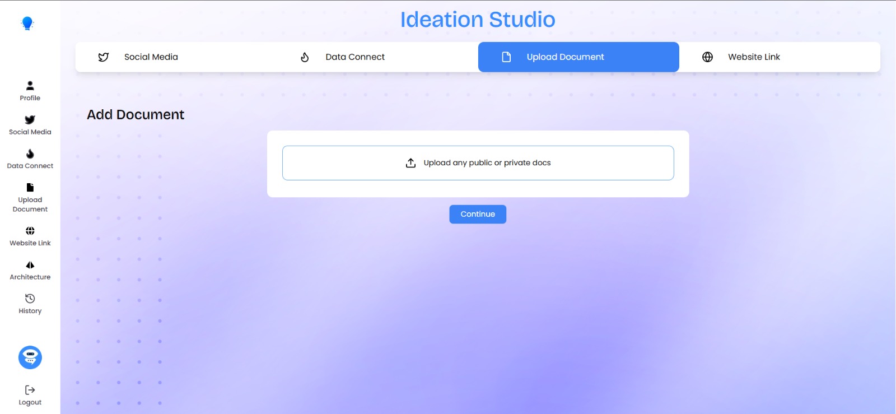896x414 pixels.
Task: Click the globe icon in top tab
Action: click(x=707, y=57)
